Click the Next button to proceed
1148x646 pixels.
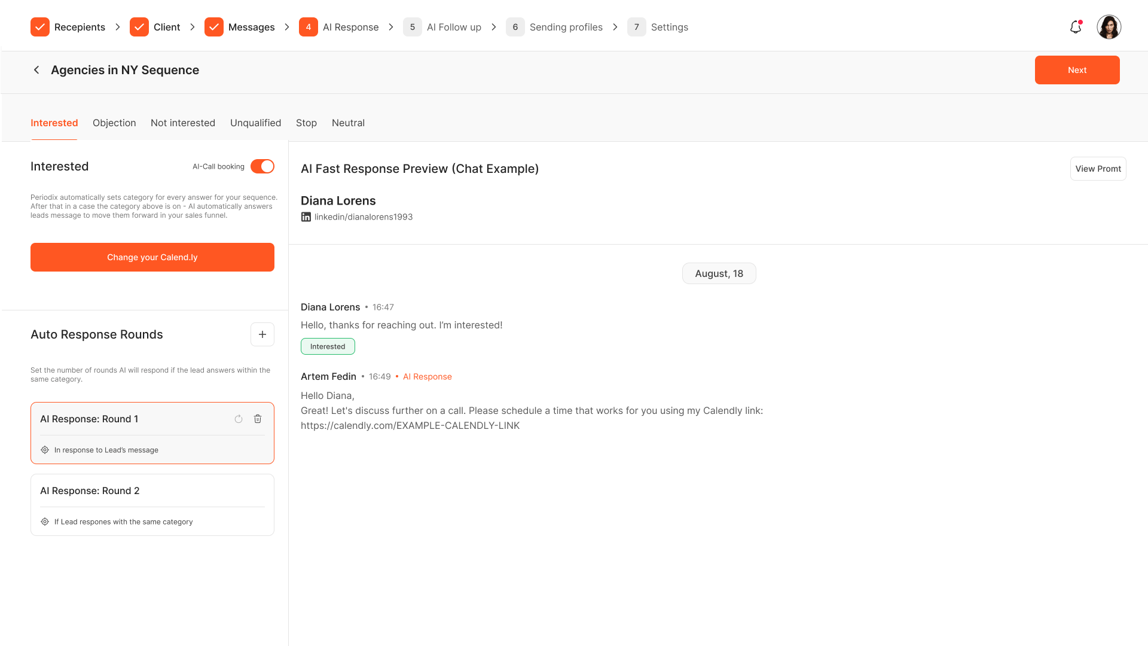pos(1077,69)
